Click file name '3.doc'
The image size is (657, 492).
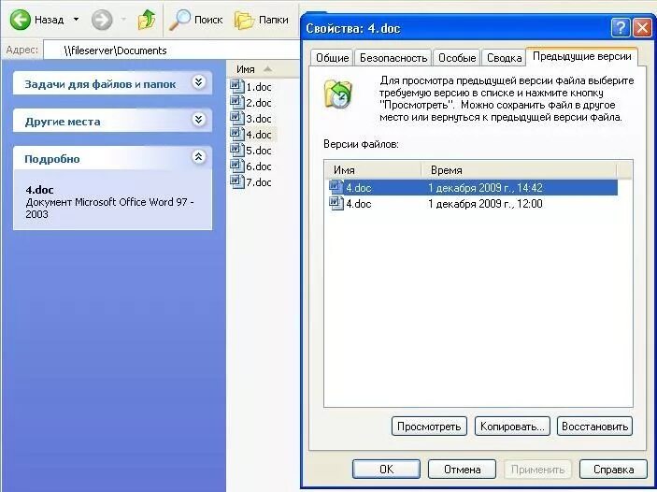pos(259,119)
